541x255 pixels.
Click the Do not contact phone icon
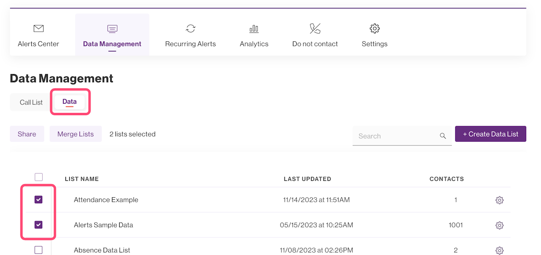click(x=315, y=29)
